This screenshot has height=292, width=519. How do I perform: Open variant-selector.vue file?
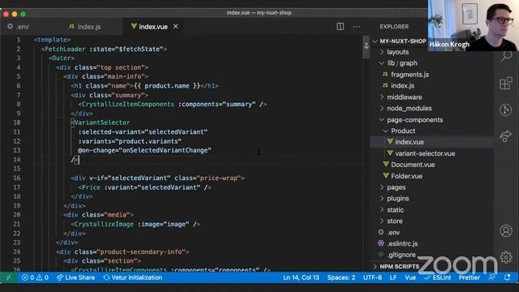point(425,153)
